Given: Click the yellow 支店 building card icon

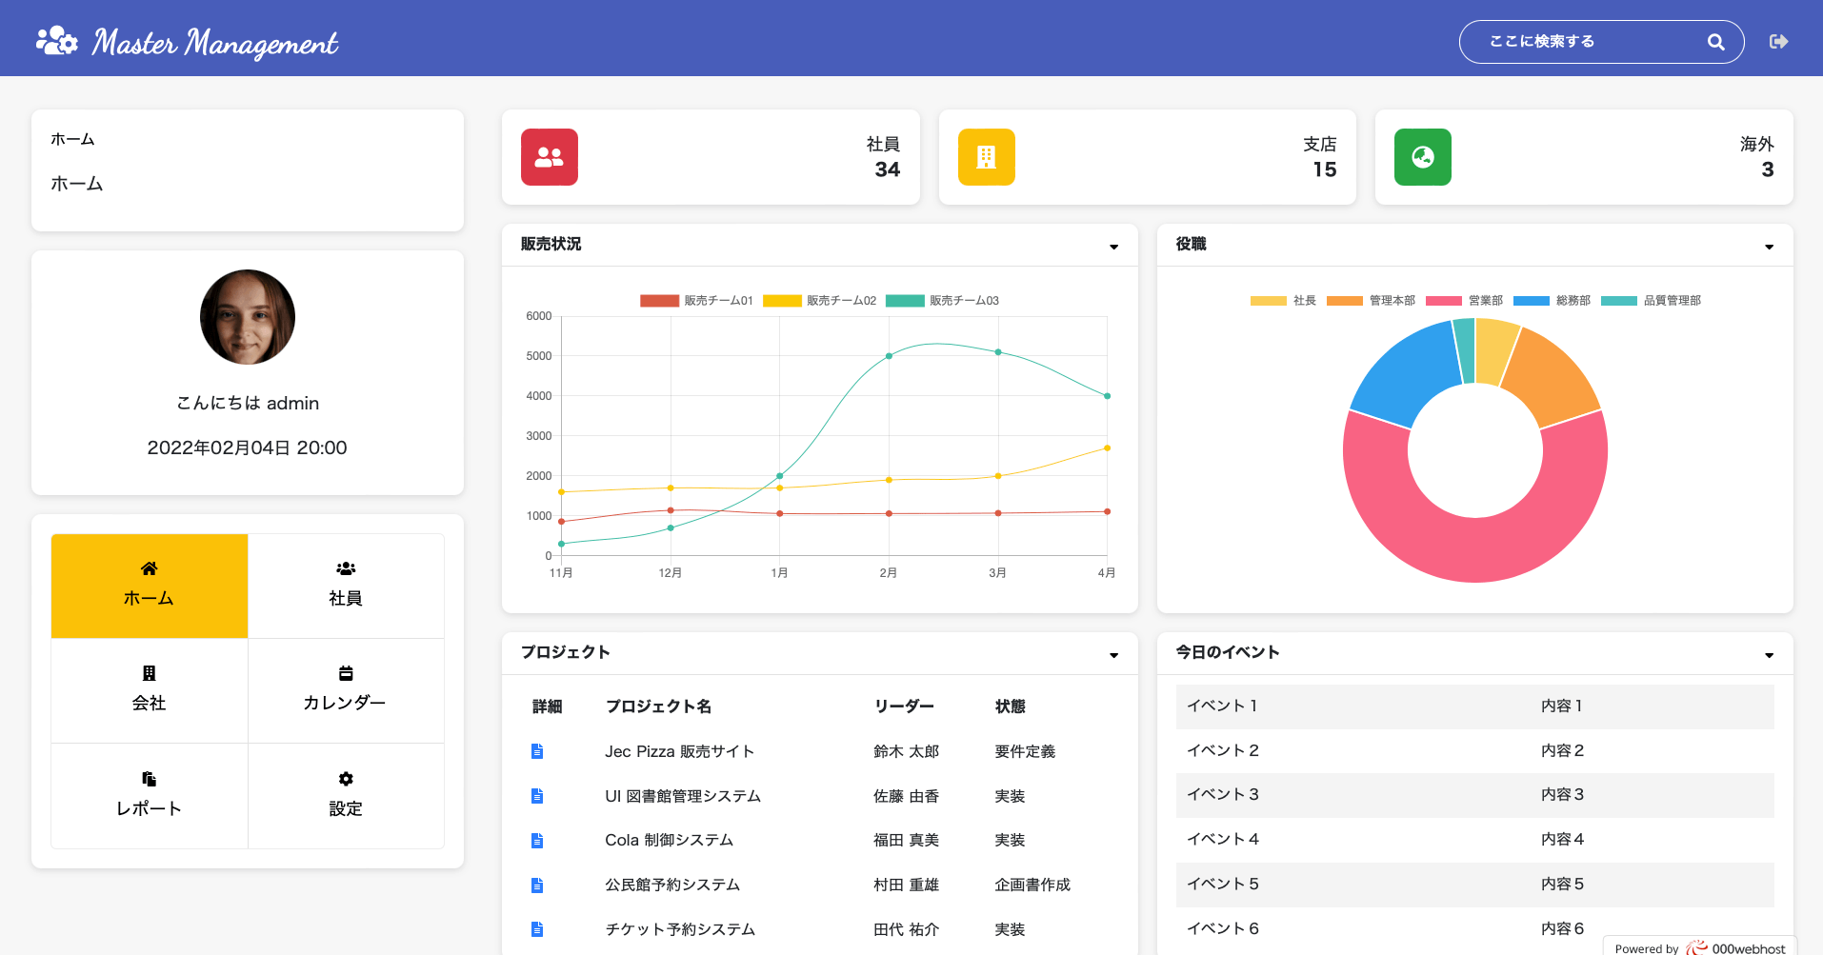Looking at the screenshot, I should (x=987, y=157).
